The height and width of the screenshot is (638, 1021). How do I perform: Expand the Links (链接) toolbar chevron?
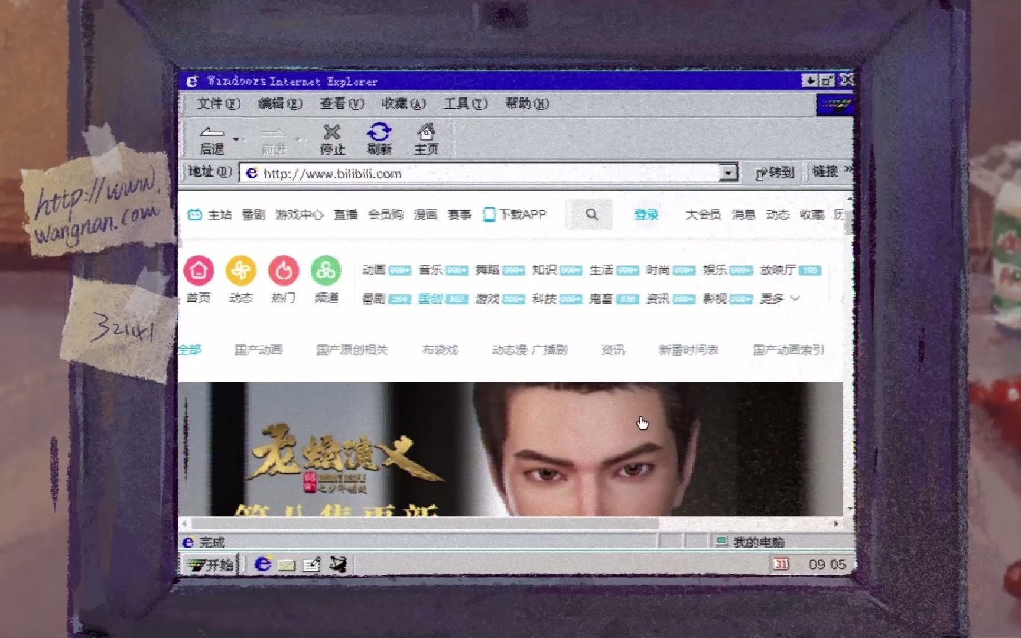tap(849, 170)
